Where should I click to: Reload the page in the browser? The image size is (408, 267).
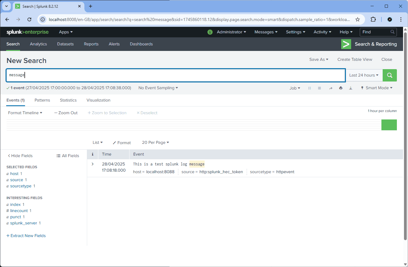pos(29,19)
